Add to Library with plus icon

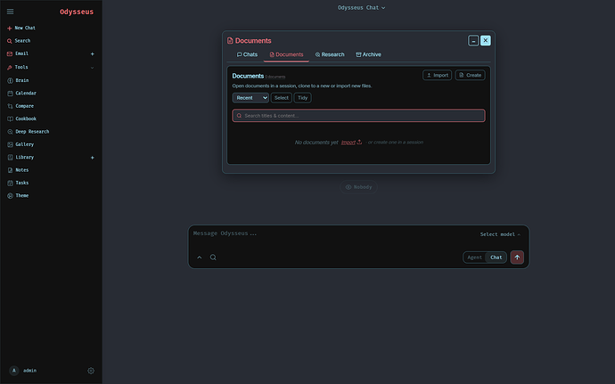point(92,158)
